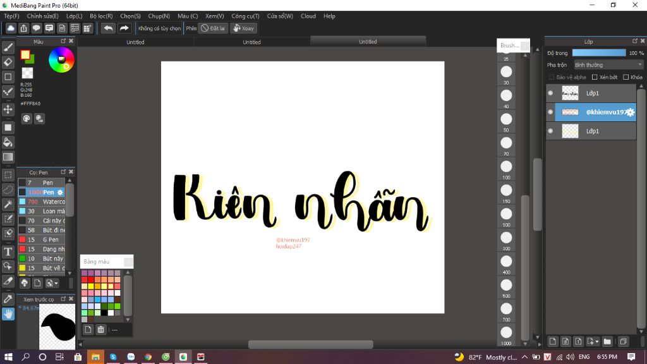The width and height of the screenshot is (647, 364).
Task: Click the brush preview thumbnail in Xem trước cọ
Action: point(57,327)
